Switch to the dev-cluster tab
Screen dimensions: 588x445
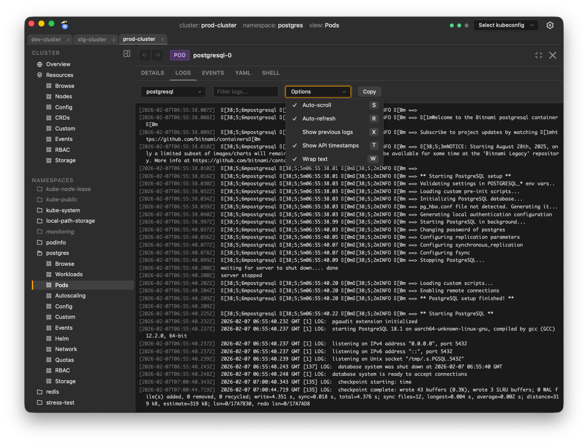click(47, 39)
